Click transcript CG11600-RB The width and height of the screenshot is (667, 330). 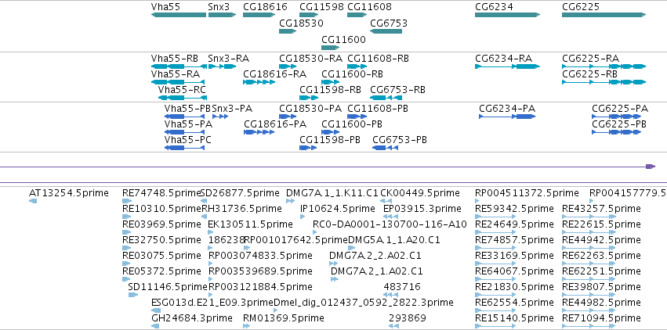(352, 74)
